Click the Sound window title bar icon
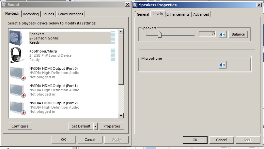 coord(4,5)
